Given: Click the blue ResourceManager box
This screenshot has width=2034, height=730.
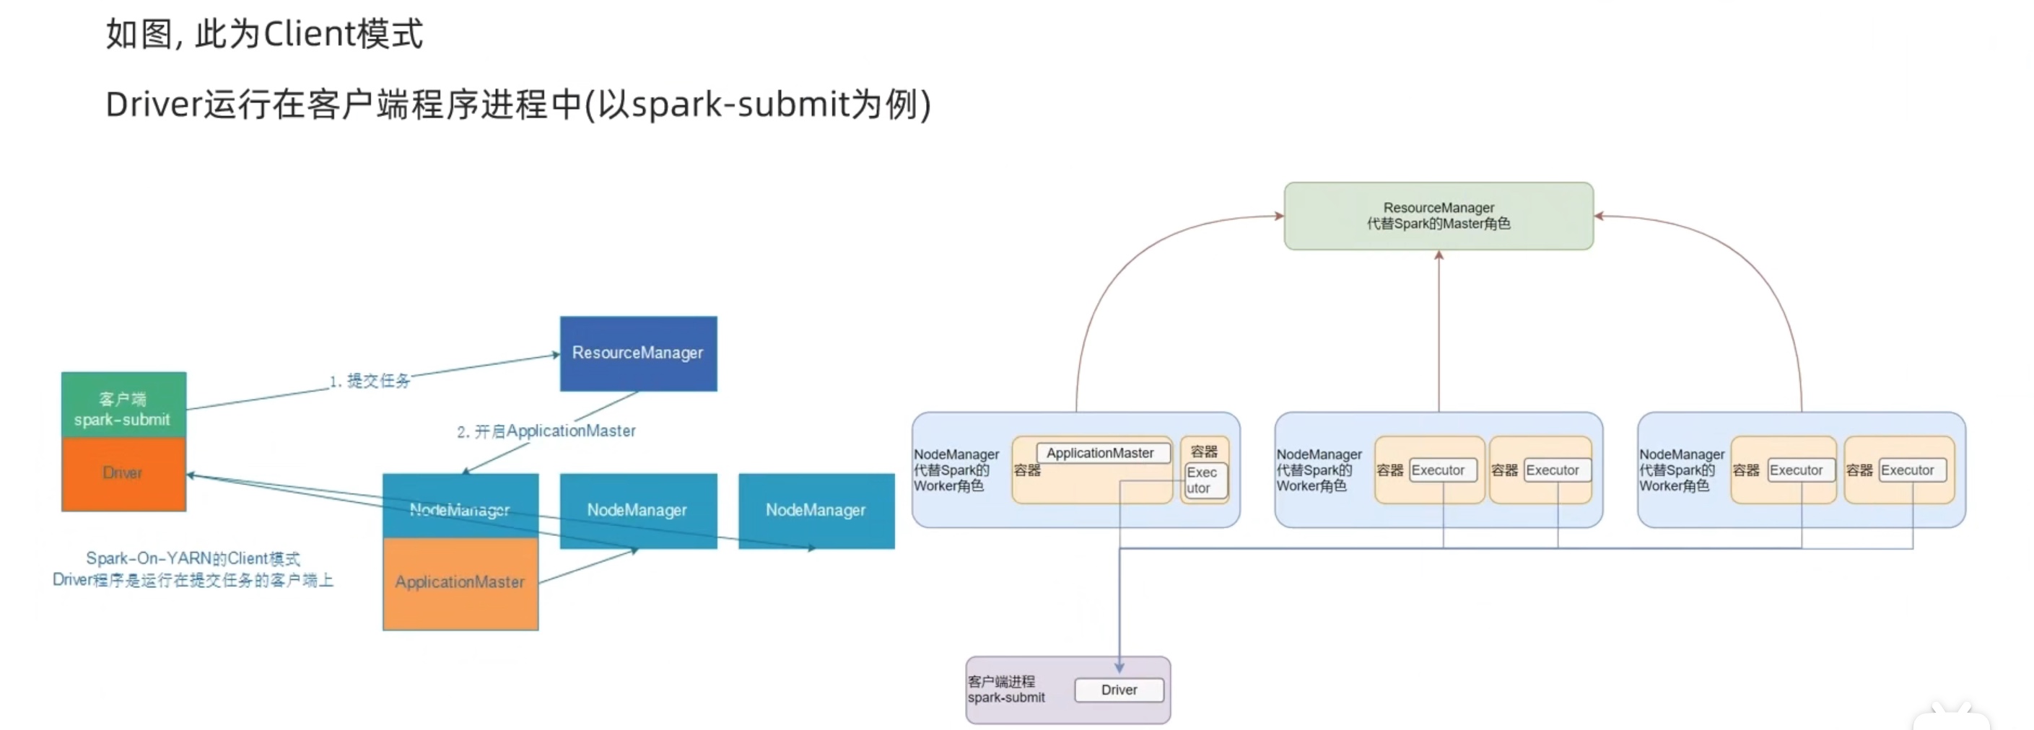Looking at the screenshot, I should [638, 353].
